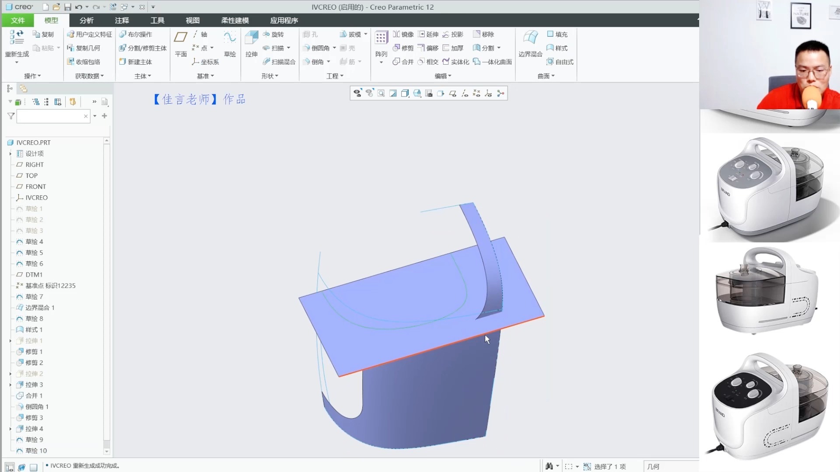Select the Revolve (旋转) tool

[273, 34]
